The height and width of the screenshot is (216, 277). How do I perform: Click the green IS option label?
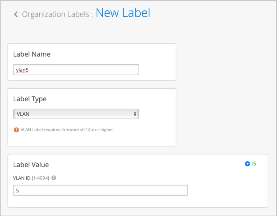[254, 164]
